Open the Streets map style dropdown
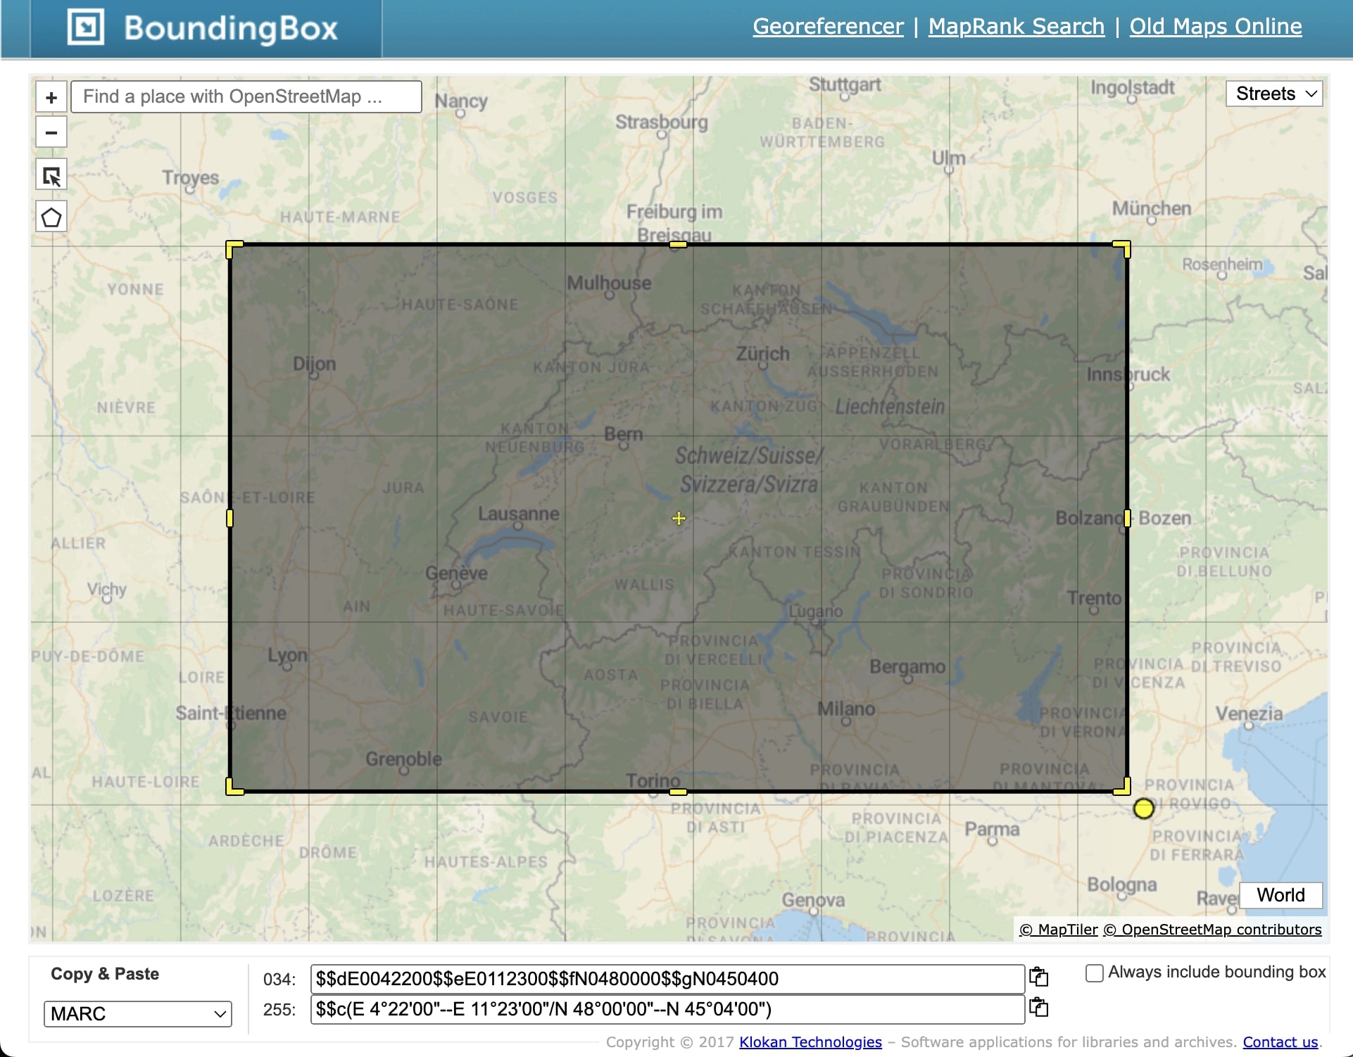 (1274, 94)
